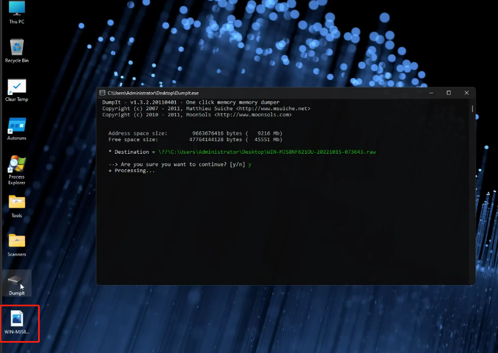Select the Clear Temp shortcut icon
Viewport: 498px width, 353px height.
click(x=16, y=90)
